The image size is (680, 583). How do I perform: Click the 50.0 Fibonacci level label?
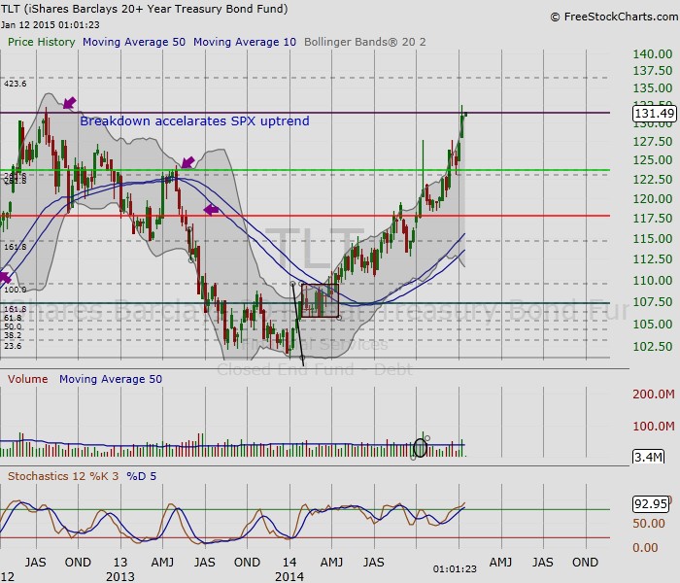(x=13, y=326)
